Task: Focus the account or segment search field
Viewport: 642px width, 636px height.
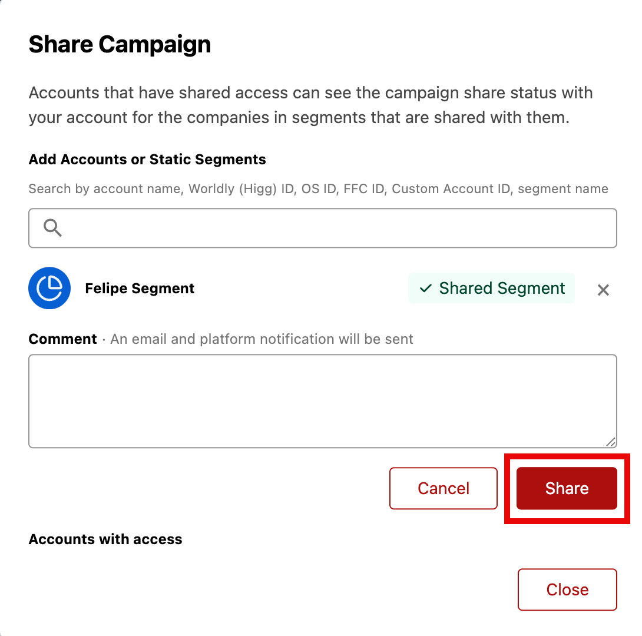Action: pos(323,228)
